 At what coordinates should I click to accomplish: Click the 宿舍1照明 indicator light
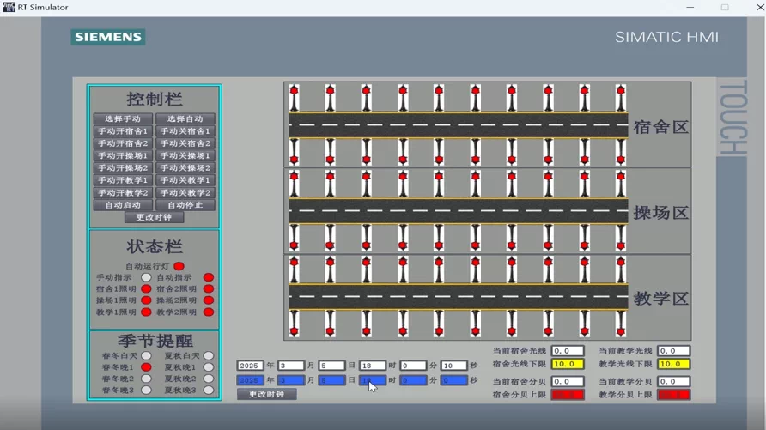146,288
